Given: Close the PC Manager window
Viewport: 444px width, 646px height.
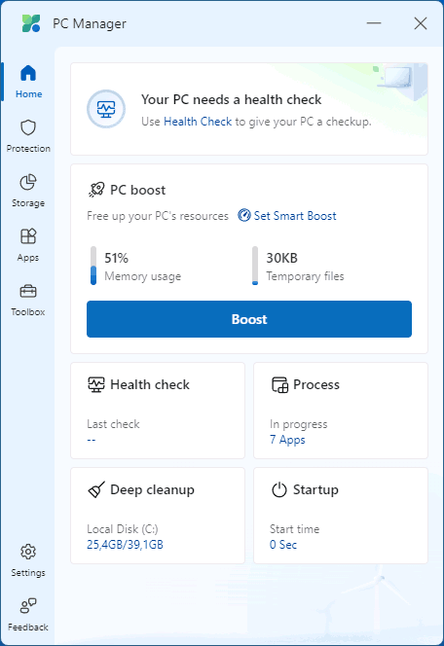Looking at the screenshot, I should 421,23.
